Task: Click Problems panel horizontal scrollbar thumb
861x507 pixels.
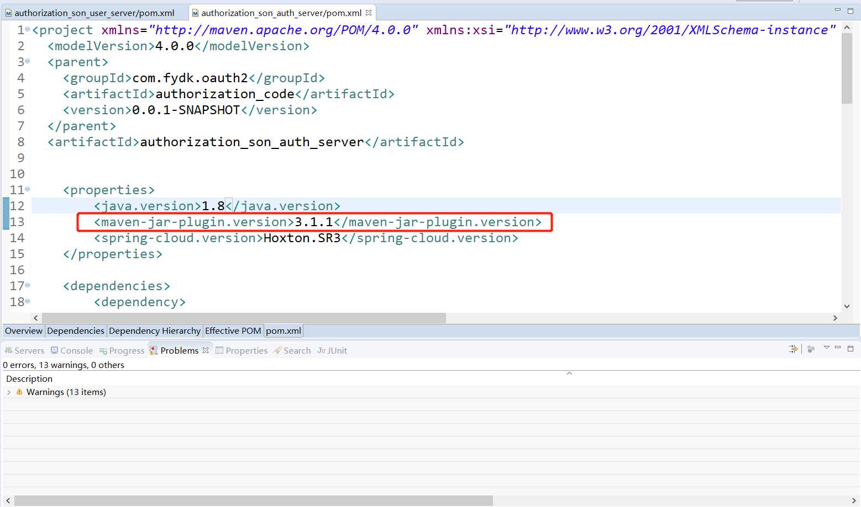Action: pos(253,500)
